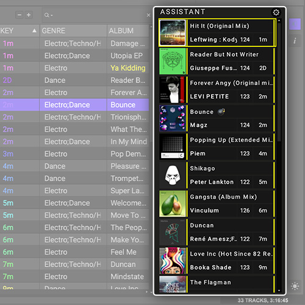Image resolution: width=305 pixels, height=305 pixels.
Task: Select Forever Angy cover artwork
Action: [x=173, y=90]
